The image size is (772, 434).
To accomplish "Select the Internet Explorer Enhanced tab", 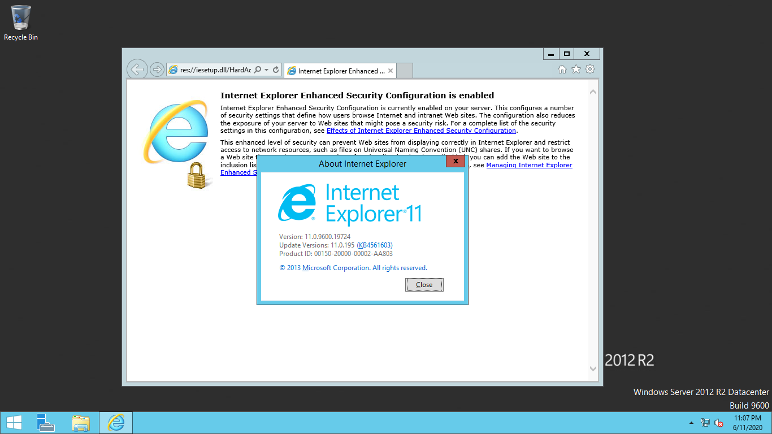I will point(340,71).
